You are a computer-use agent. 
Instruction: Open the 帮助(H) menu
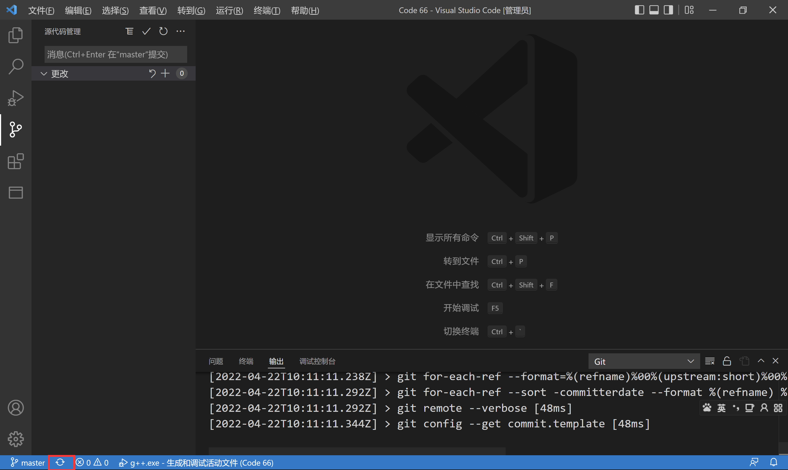pyautogui.click(x=305, y=10)
